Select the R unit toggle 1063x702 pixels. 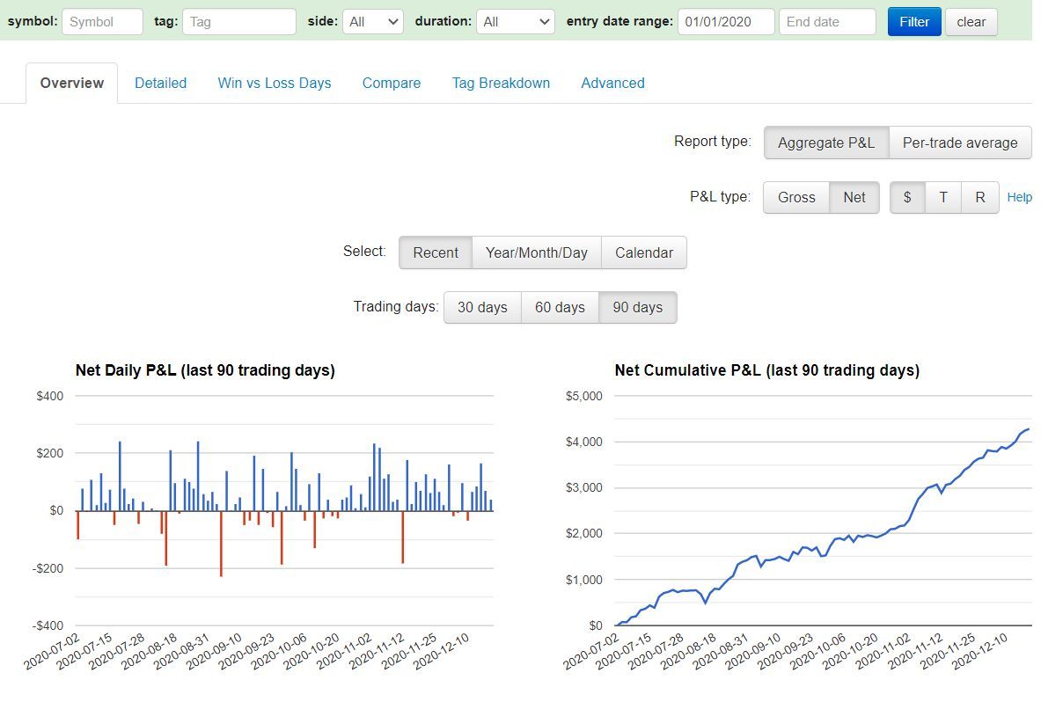click(x=980, y=197)
